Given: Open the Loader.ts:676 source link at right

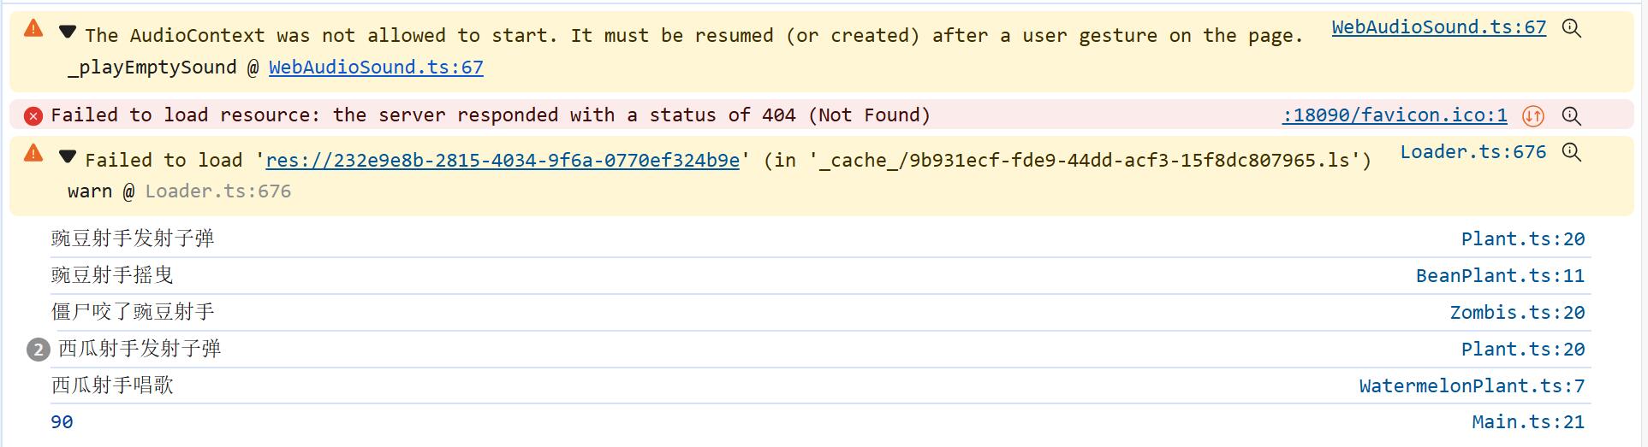Looking at the screenshot, I should [x=1472, y=152].
